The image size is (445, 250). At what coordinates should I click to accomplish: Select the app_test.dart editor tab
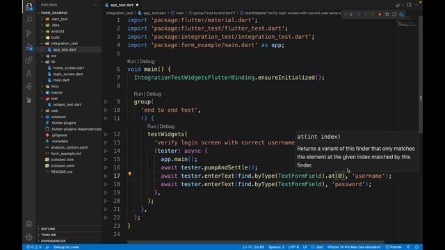pos(122,5)
